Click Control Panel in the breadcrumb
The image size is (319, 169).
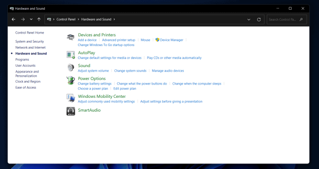tap(66, 19)
